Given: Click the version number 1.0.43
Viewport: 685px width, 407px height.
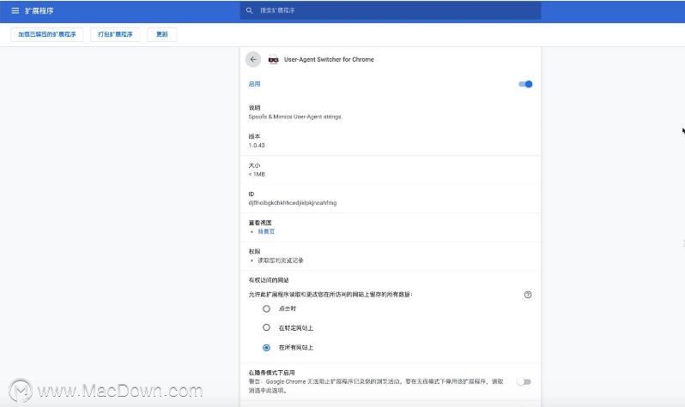Looking at the screenshot, I should click(257, 146).
